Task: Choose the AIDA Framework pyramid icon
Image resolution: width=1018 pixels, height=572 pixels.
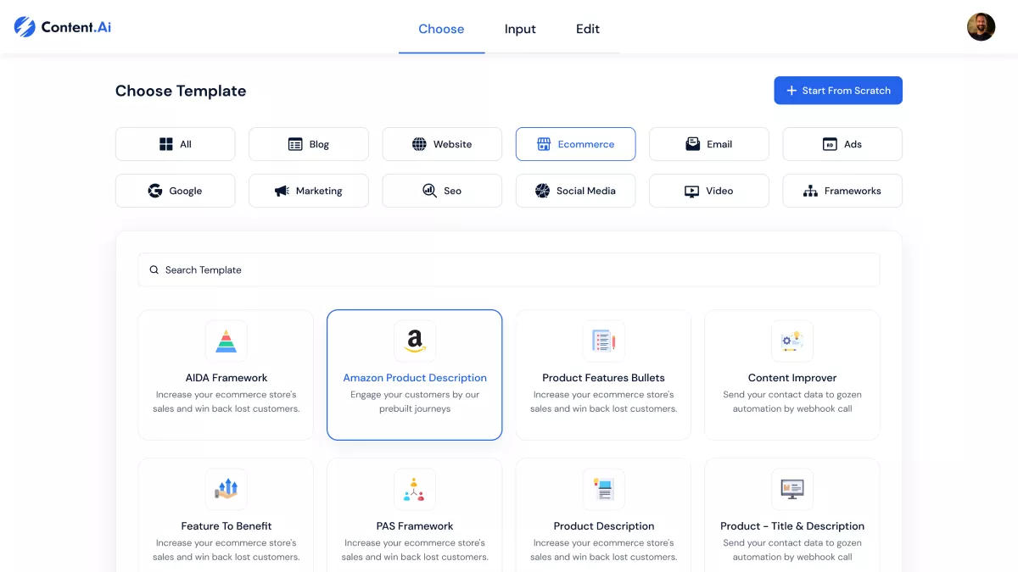Action: click(x=226, y=342)
